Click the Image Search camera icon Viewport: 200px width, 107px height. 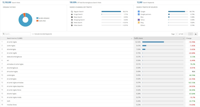pos(72,14)
